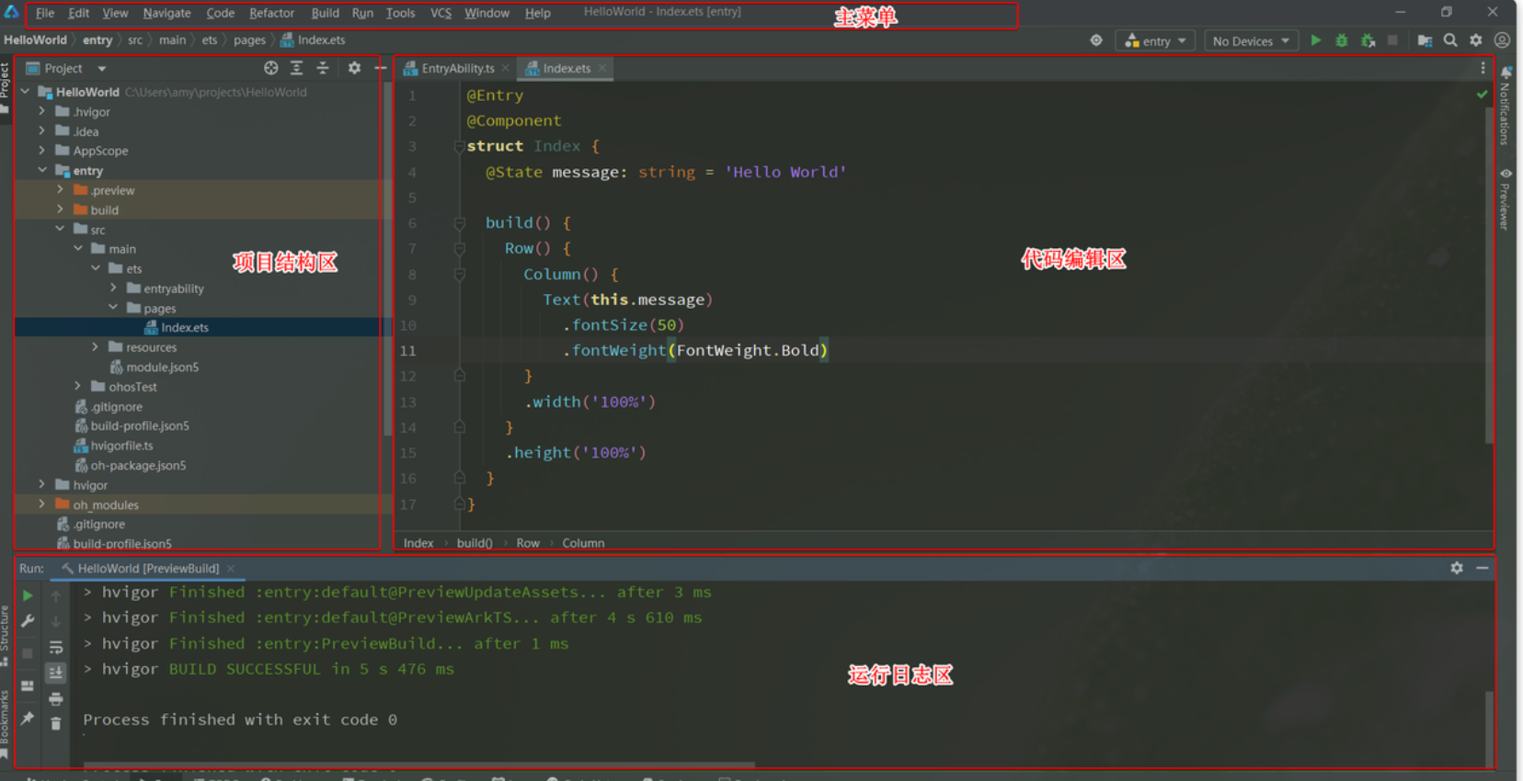Screen dimensions: 1523x781
Task: Open the VCS menu
Action: pos(441,13)
